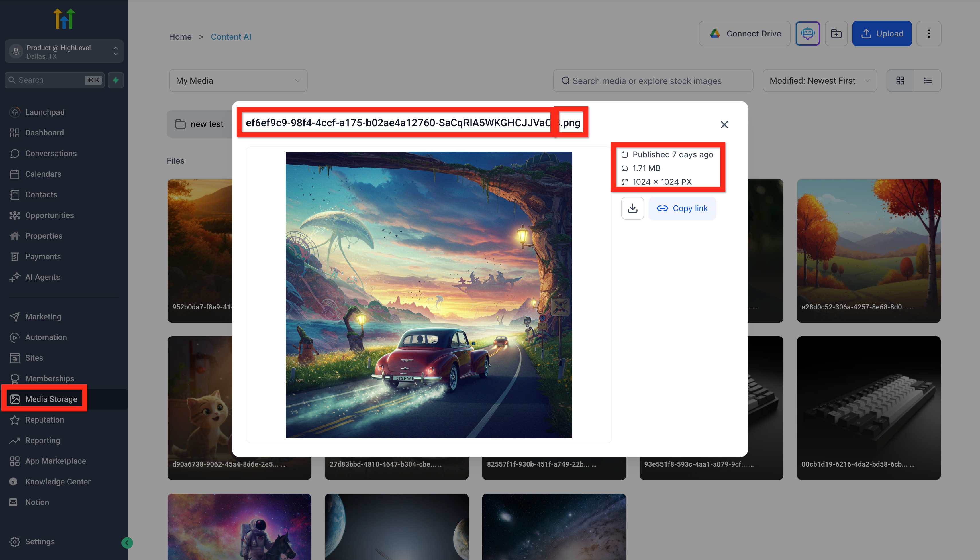This screenshot has height=560, width=980.
Task: Close the image preview modal
Action: click(724, 124)
